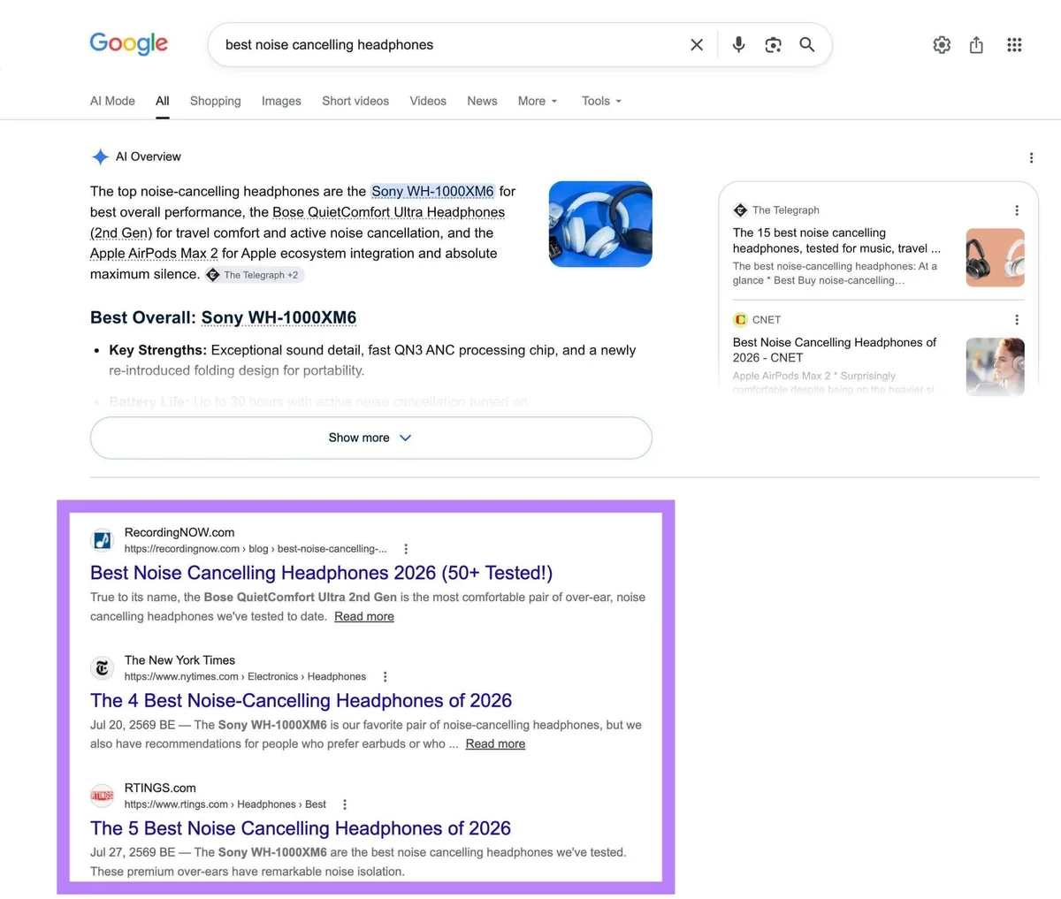
Task: Open the New York Times result options menu
Action: tap(385, 676)
